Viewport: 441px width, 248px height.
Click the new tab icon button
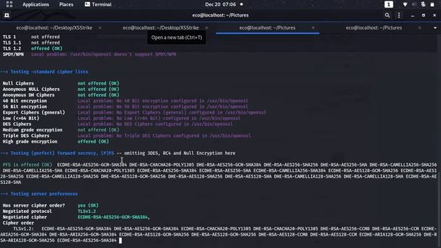(x=7, y=15)
